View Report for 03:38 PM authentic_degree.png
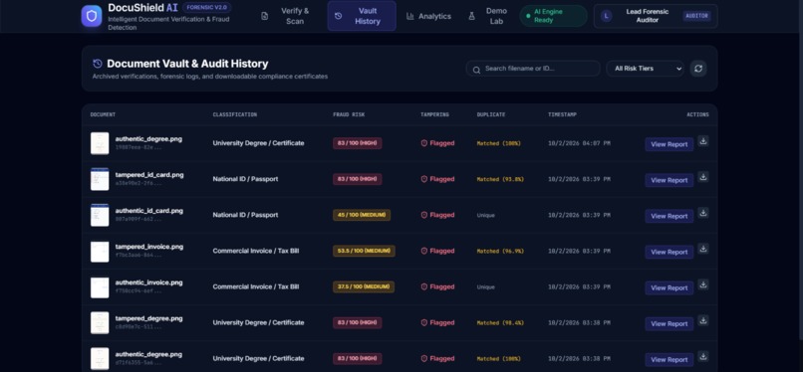This screenshot has height=372, width=803. pos(669,360)
